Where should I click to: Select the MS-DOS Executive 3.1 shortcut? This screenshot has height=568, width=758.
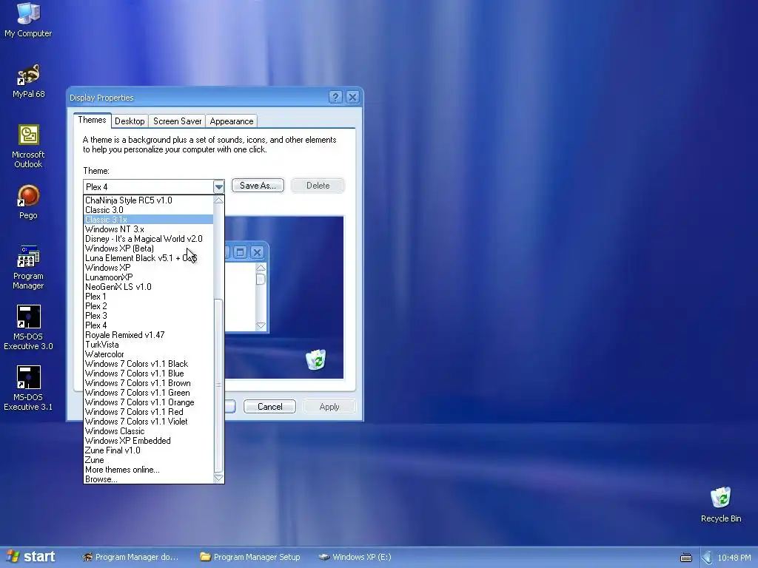pos(28,388)
